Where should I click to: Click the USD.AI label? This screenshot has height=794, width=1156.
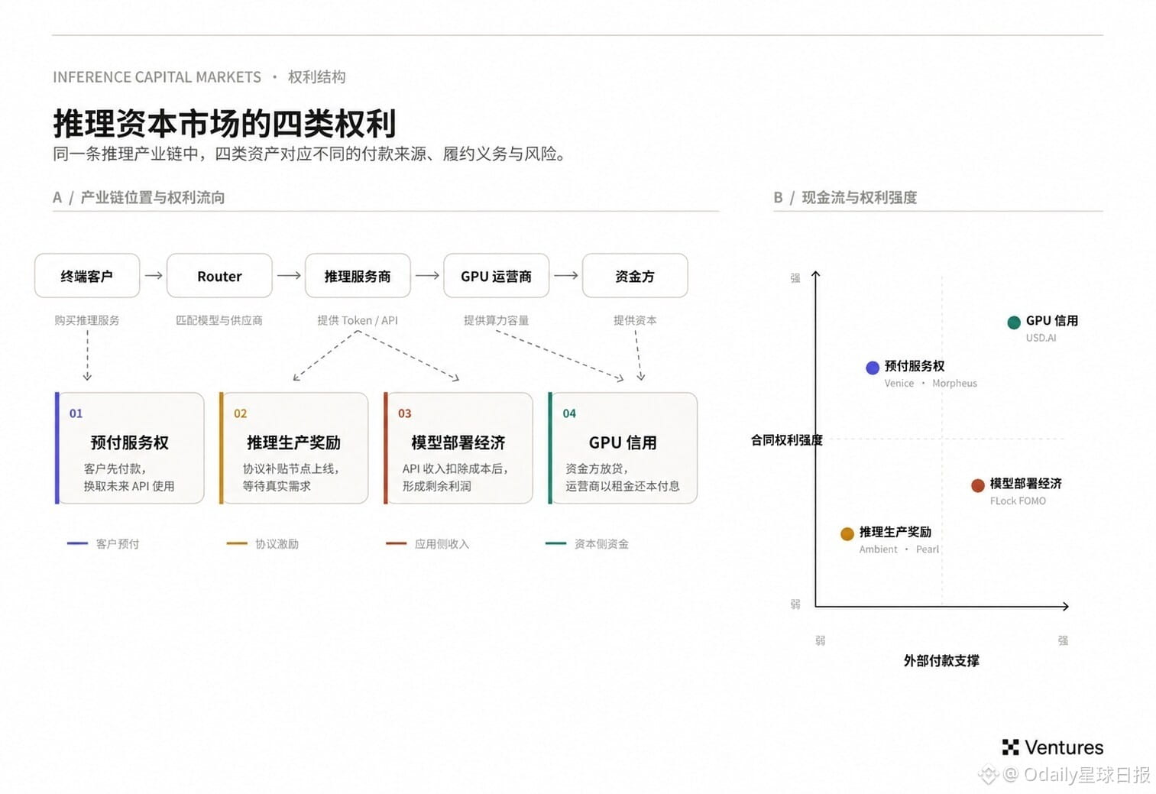[x=1041, y=338]
